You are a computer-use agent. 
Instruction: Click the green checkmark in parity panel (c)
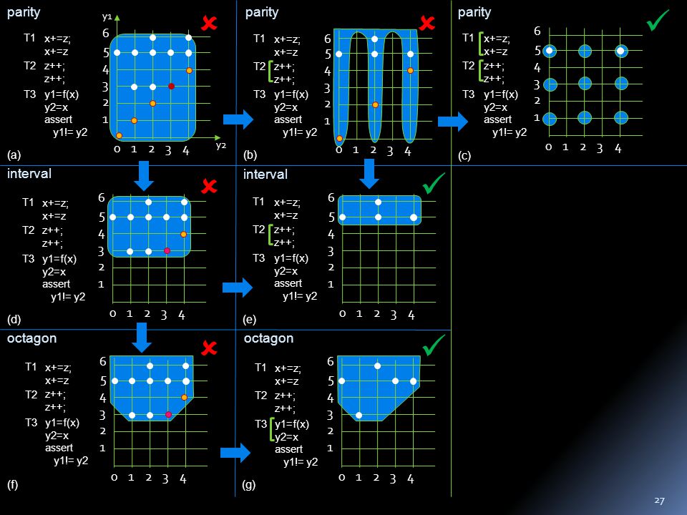pos(658,20)
